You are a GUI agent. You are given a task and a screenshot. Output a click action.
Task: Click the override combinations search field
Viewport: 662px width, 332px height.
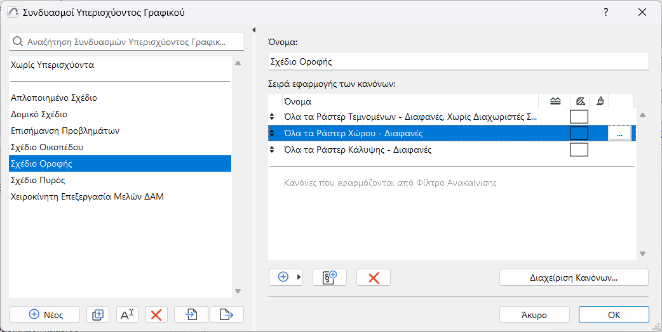coord(127,42)
